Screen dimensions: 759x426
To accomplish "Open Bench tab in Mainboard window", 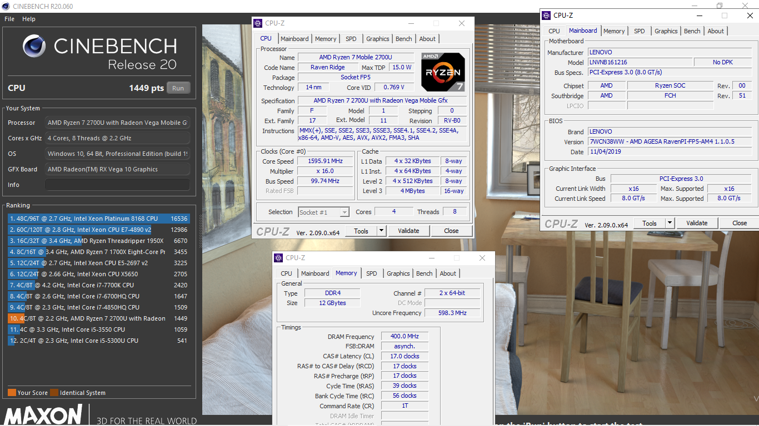I will click(x=692, y=31).
